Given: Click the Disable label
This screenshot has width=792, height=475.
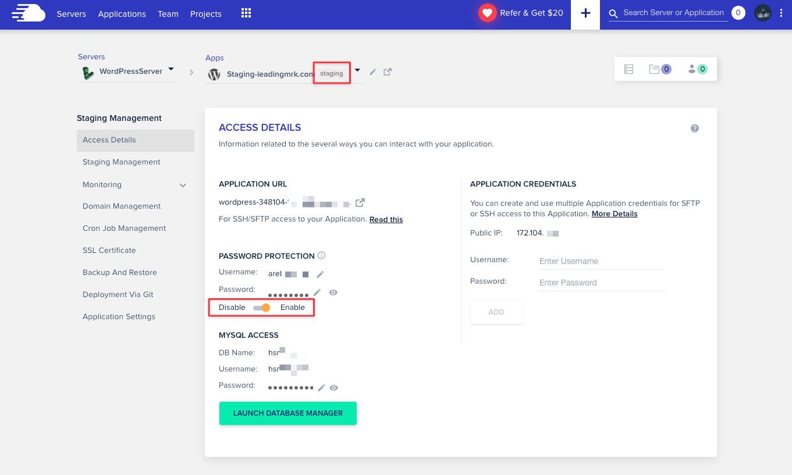Looking at the screenshot, I should 232,308.
